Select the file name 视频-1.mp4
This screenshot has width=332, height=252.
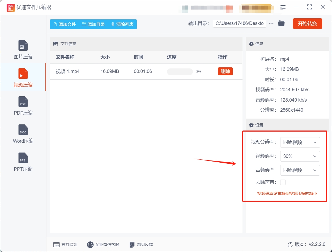68,71
